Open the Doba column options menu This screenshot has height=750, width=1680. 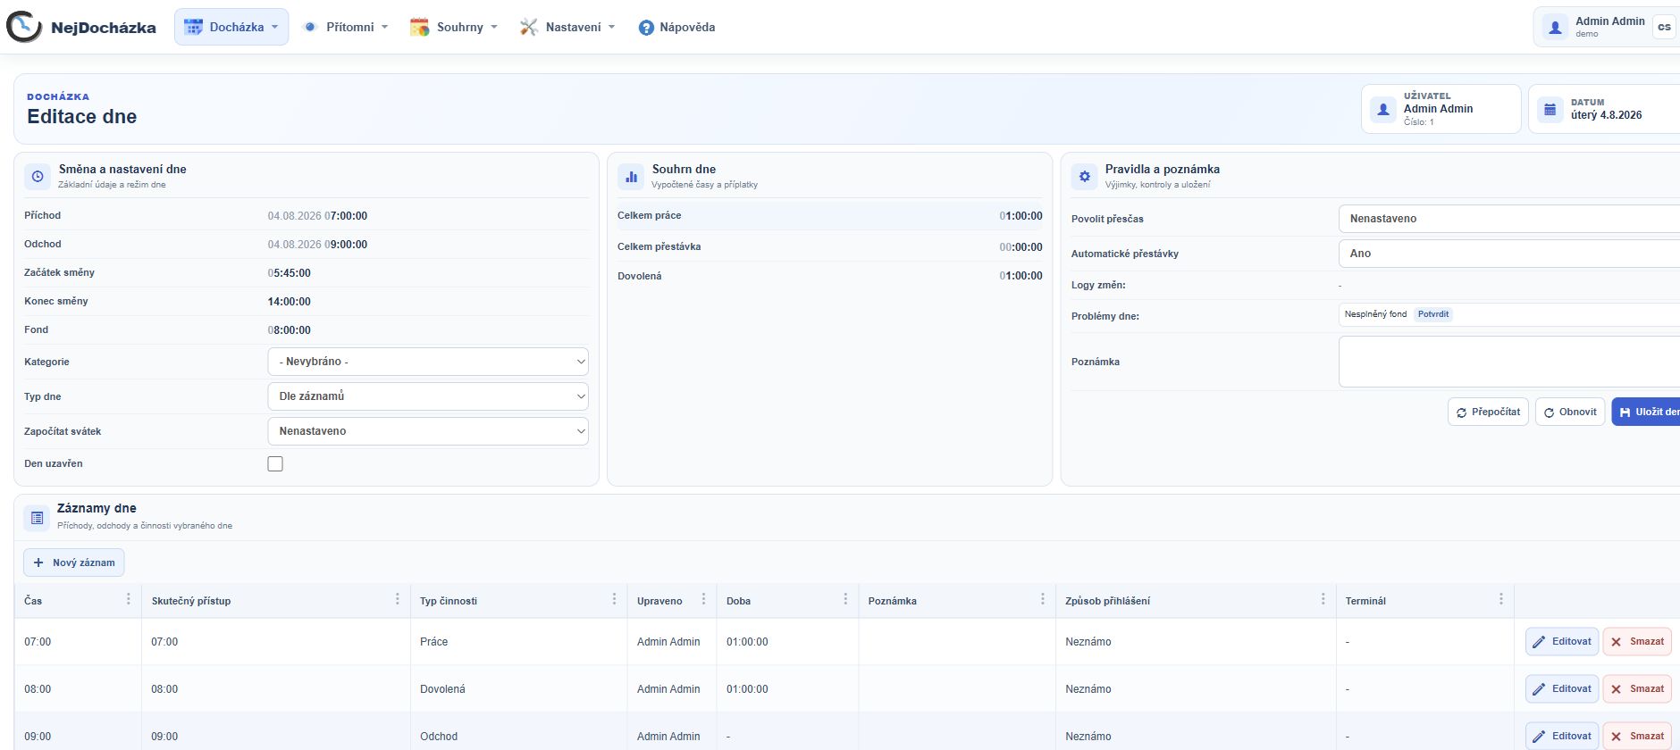[x=845, y=599]
